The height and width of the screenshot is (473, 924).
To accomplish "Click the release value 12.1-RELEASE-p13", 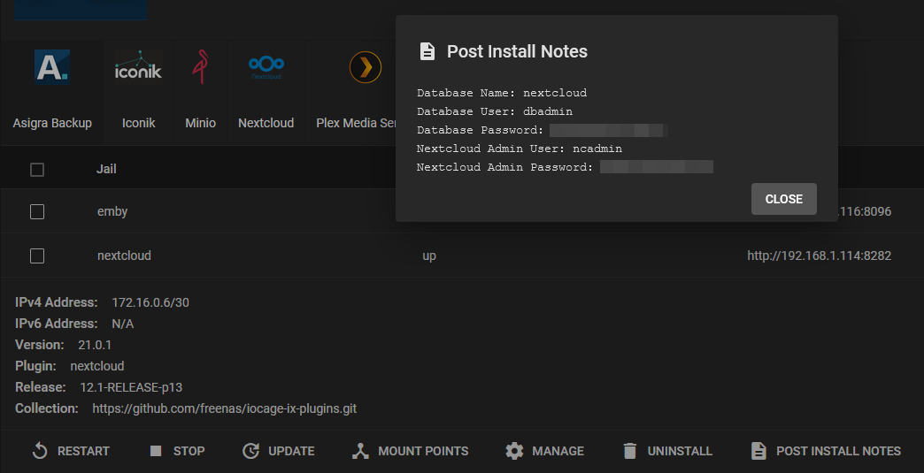I will tap(131, 388).
